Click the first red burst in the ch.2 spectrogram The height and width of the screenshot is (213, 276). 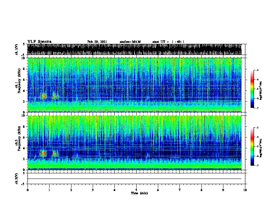(x=43, y=153)
